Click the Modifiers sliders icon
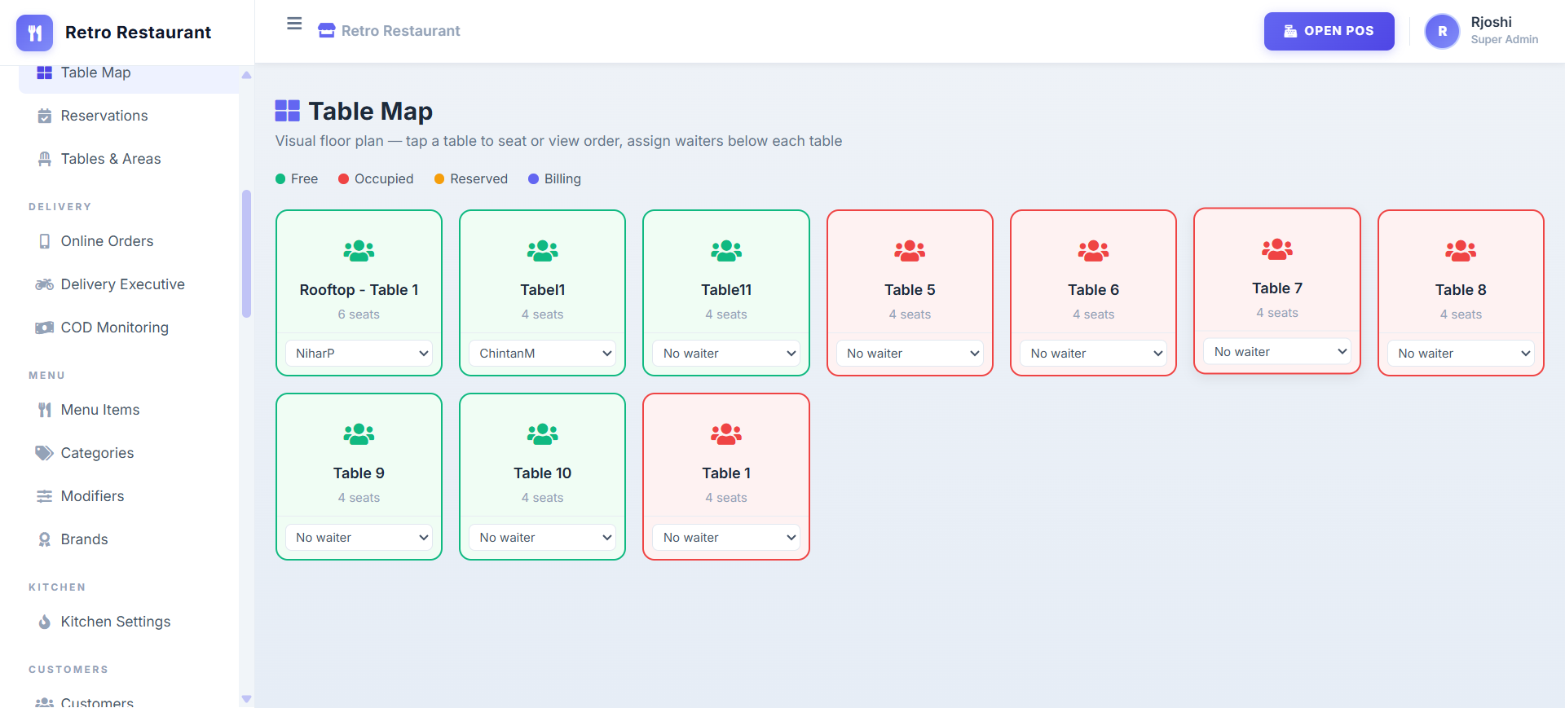This screenshot has height=708, width=1565. (45, 496)
